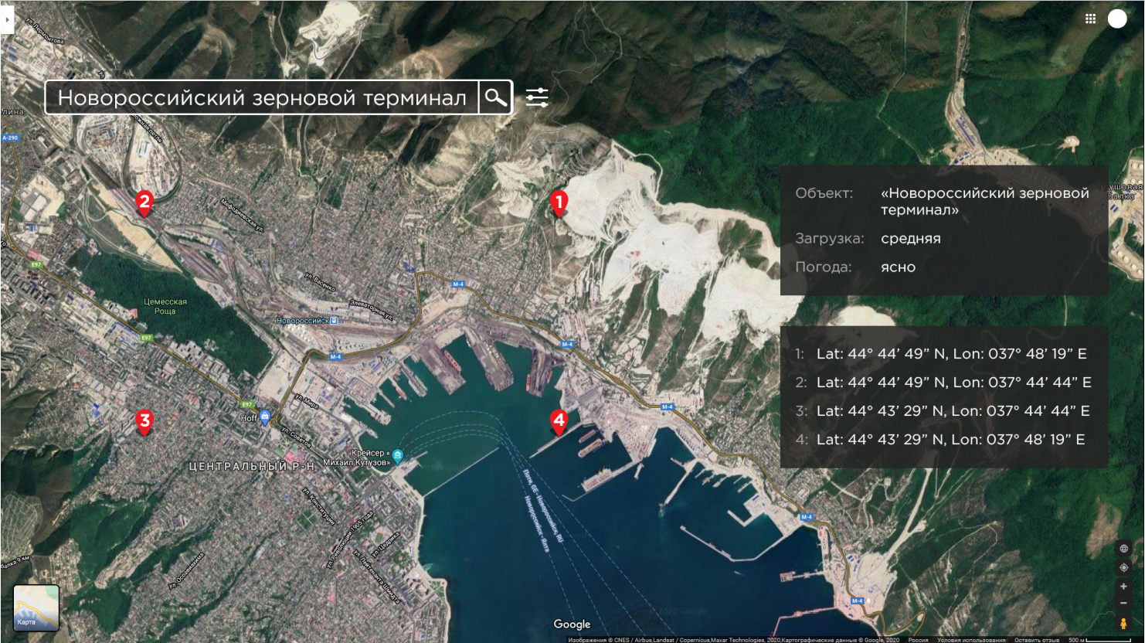The image size is (1145, 643).
Task: Show my current location on map
Action: [x=1123, y=567]
